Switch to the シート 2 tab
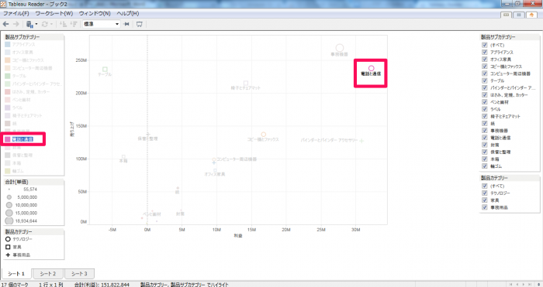This screenshot has width=543, height=287. [48, 274]
